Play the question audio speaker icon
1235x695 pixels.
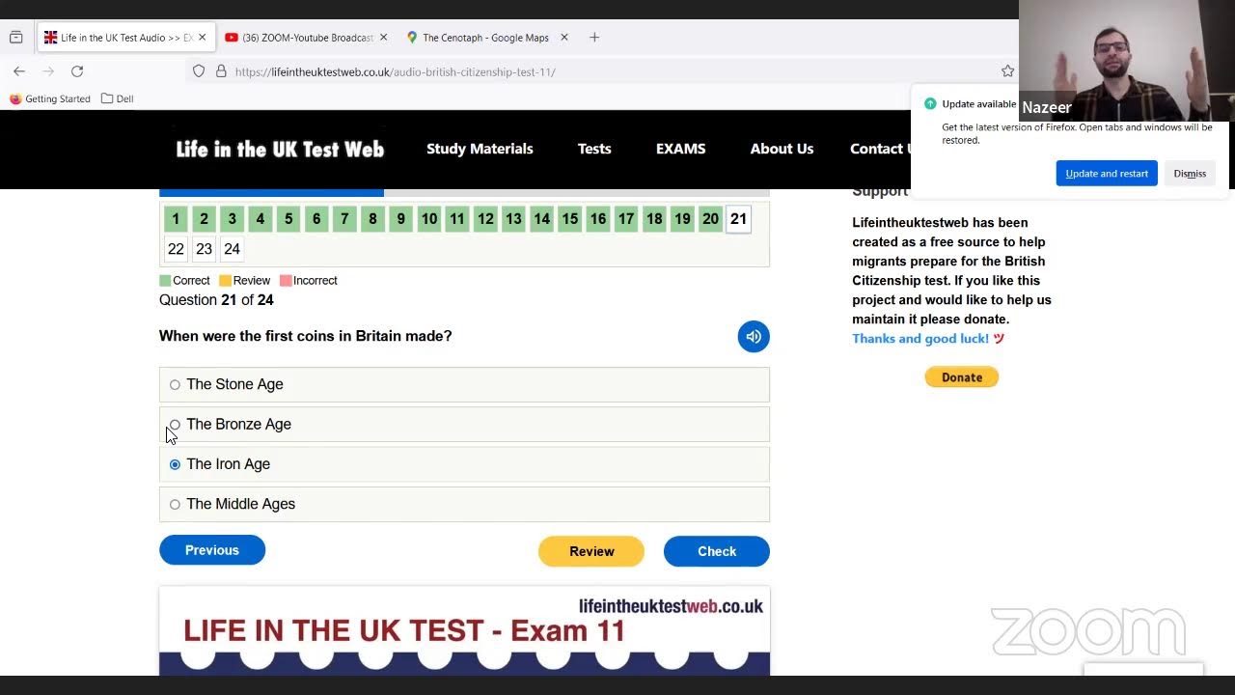click(754, 336)
